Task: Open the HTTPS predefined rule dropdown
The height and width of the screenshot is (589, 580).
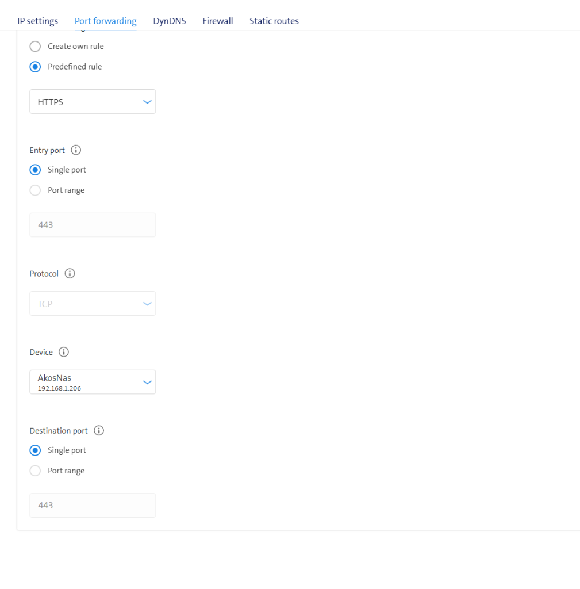Action: (x=93, y=102)
